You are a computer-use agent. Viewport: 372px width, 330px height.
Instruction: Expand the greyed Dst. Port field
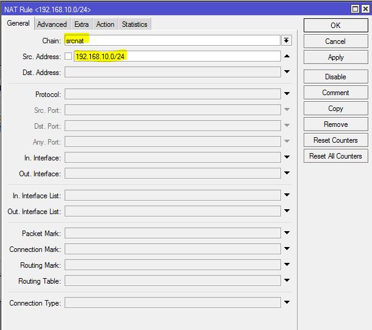click(x=287, y=125)
